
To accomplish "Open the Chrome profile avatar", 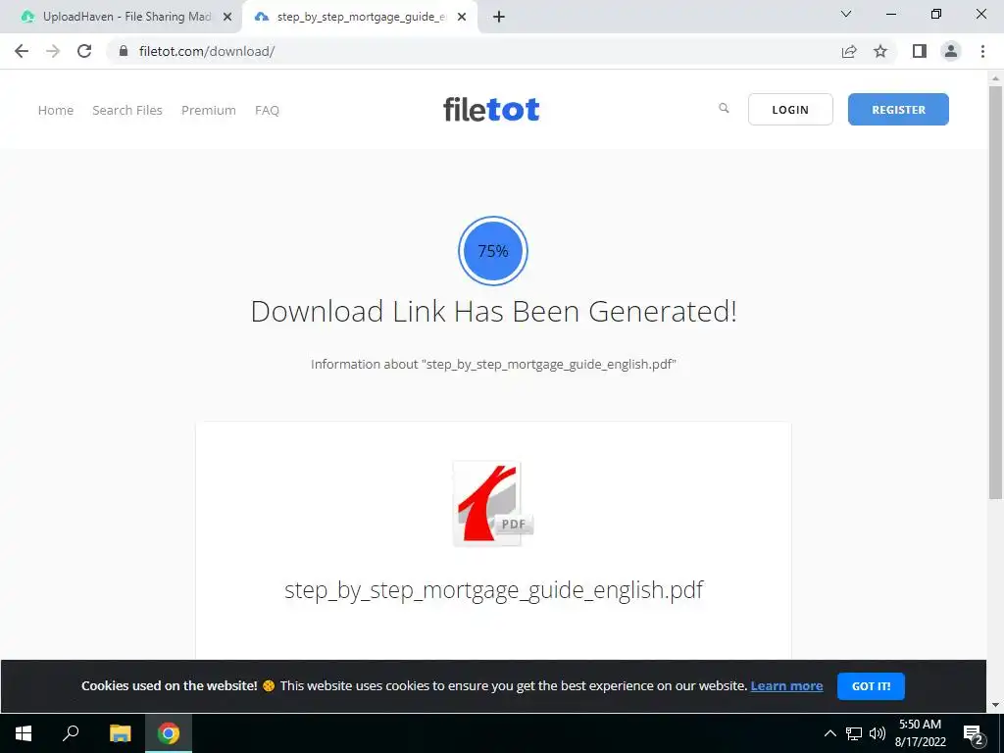I will coord(951,51).
